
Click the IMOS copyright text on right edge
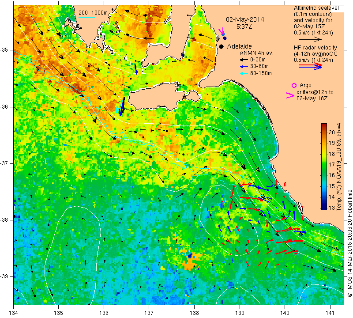click(x=349, y=243)
